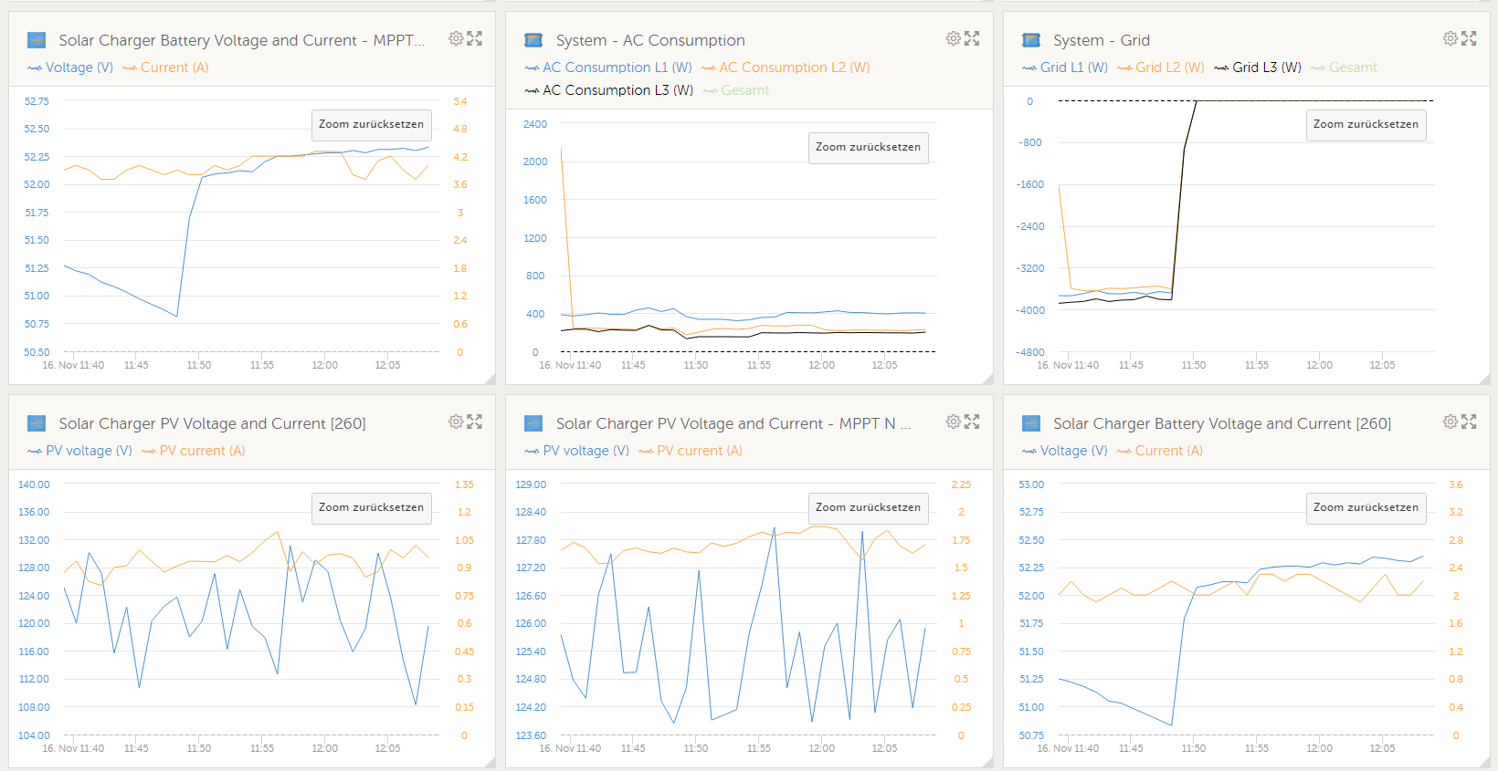The image size is (1498, 771).
Task: Click title 'Solar Charger Battery Voltage and Current [260]'
Action: tap(1222, 423)
